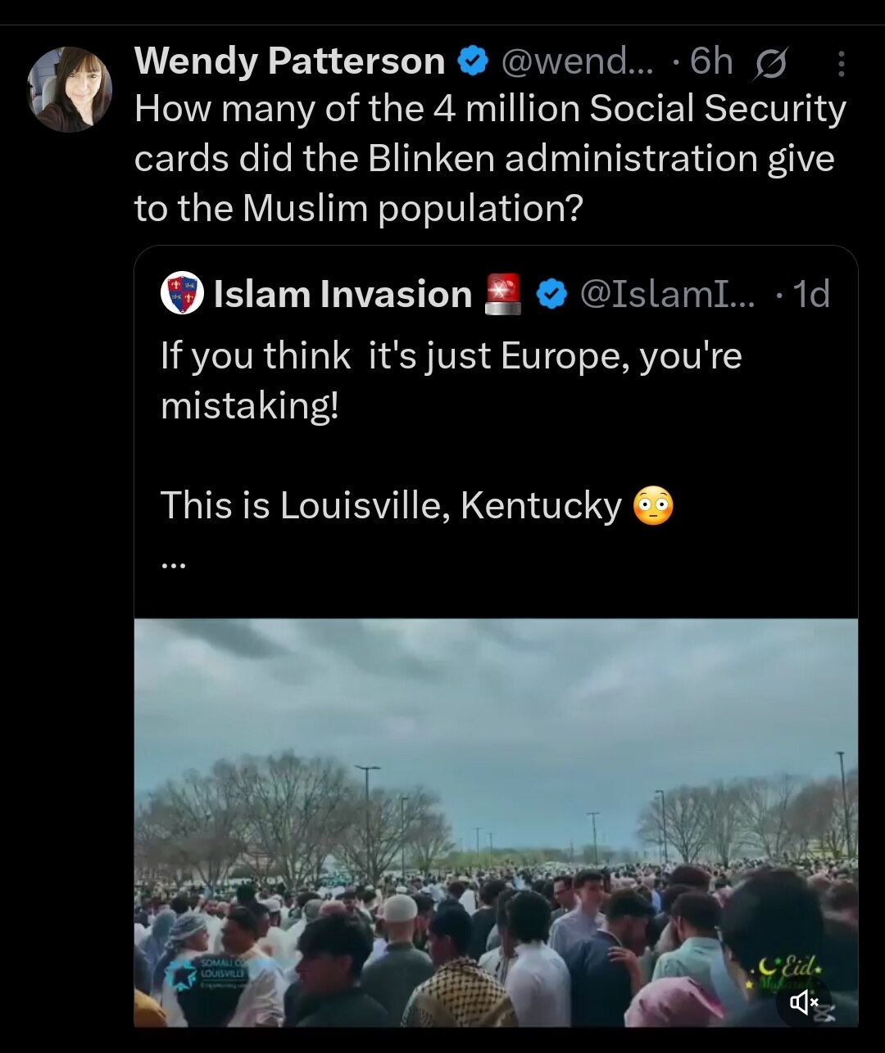Image resolution: width=885 pixels, height=1053 pixels.
Task: Click Islam Invasion's verified checkmark
Action: (x=550, y=293)
